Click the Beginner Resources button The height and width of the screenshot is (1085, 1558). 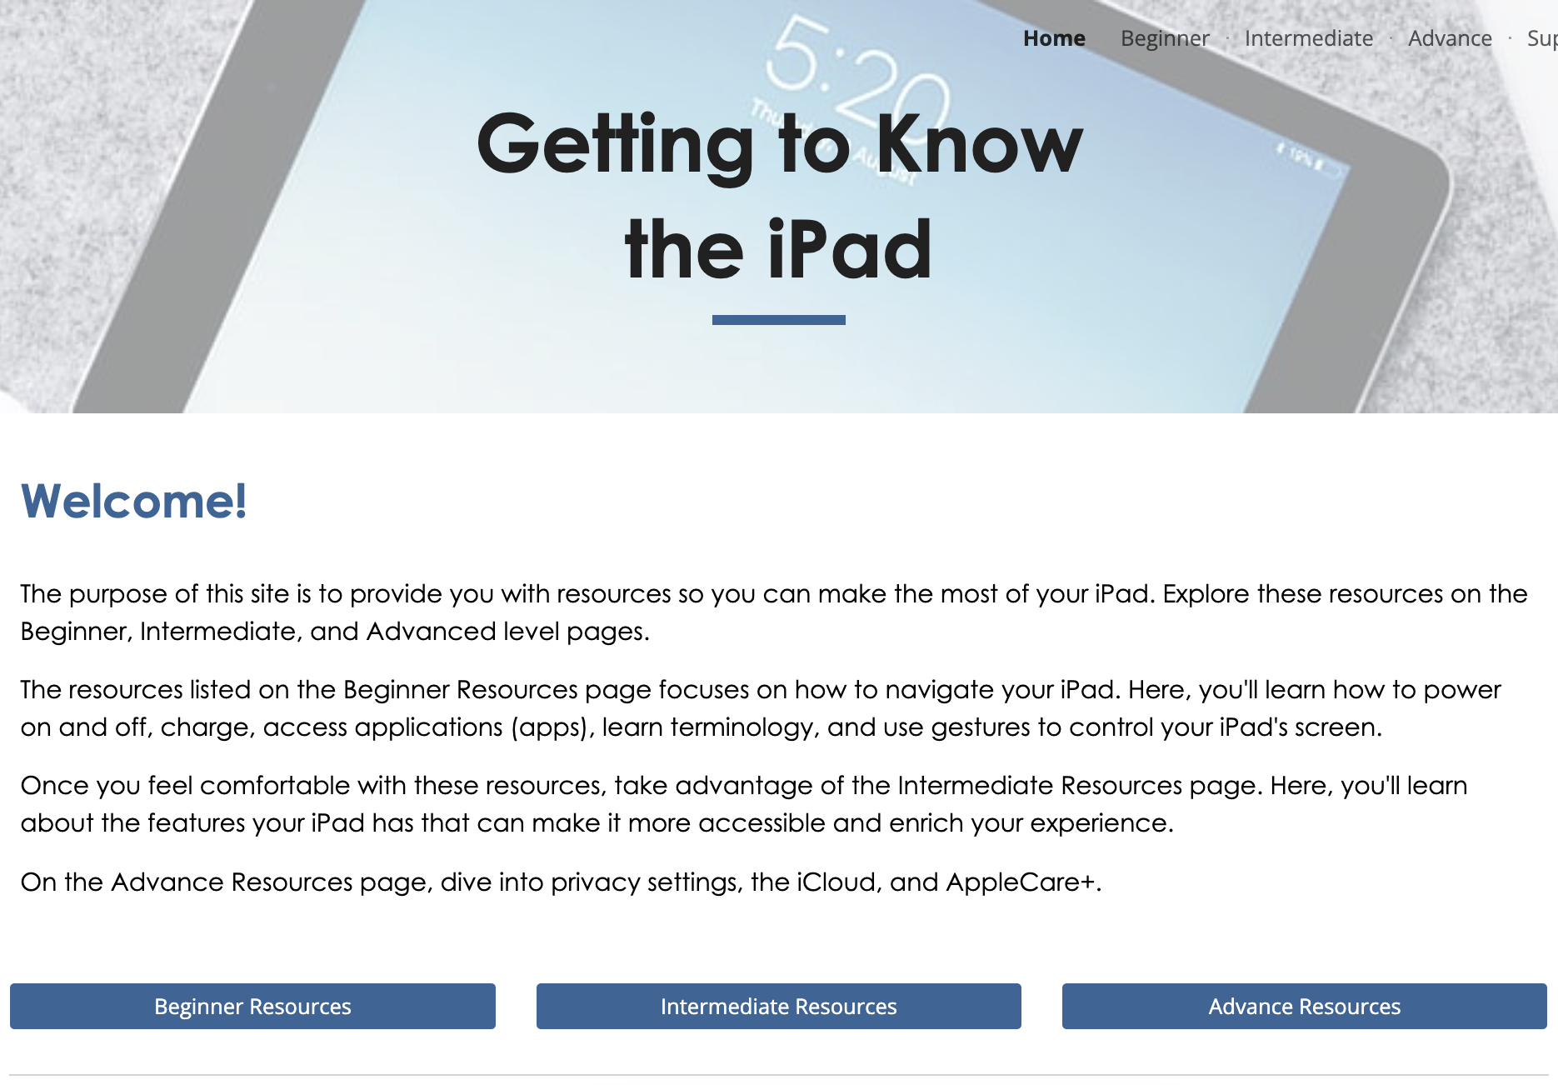pos(252,1006)
